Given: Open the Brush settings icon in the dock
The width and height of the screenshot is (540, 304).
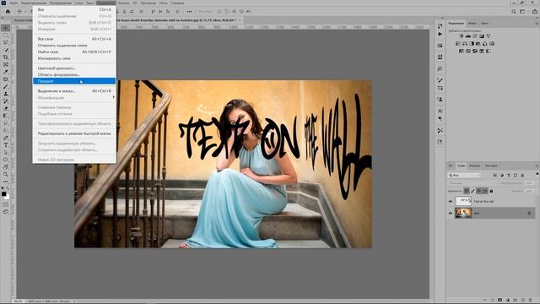Looking at the screenshot, I should click(x=440, y=79).
